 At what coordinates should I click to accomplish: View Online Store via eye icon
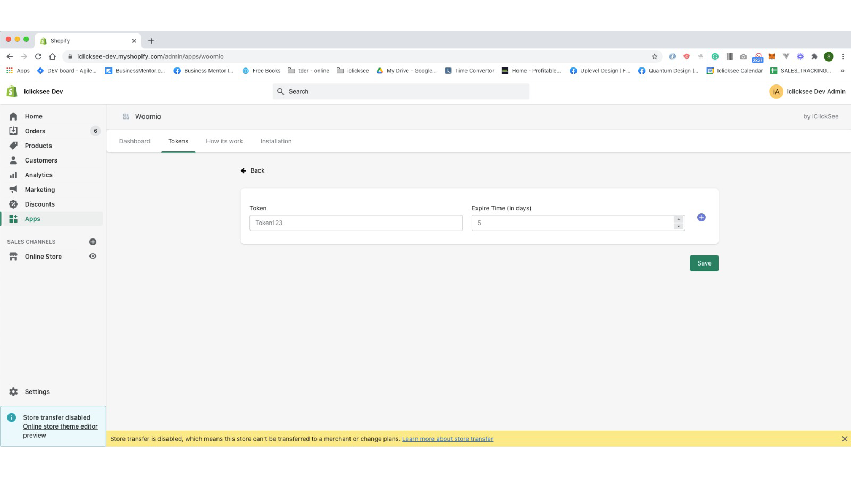(93, 257)
